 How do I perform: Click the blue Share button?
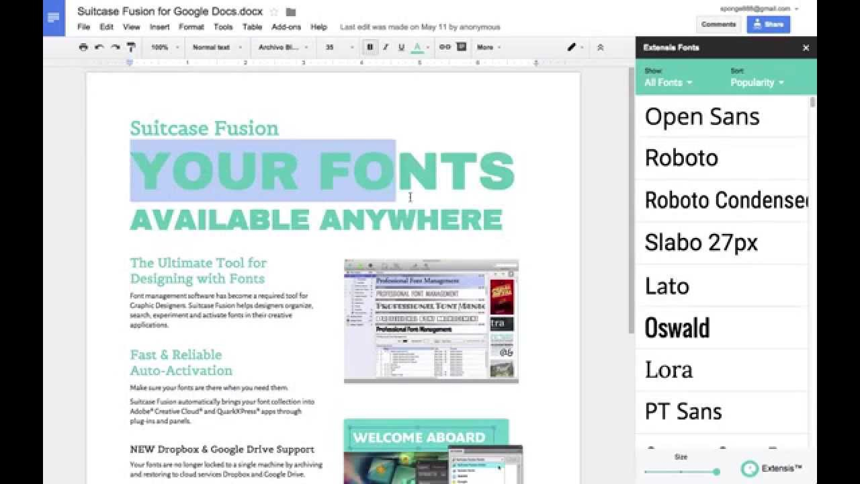[769, 24]
